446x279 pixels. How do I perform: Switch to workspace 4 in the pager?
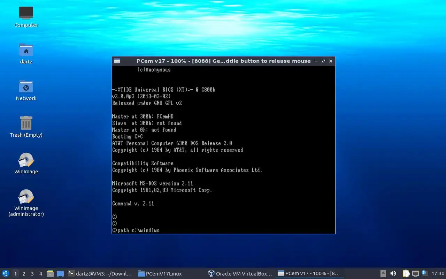(40, 274)
